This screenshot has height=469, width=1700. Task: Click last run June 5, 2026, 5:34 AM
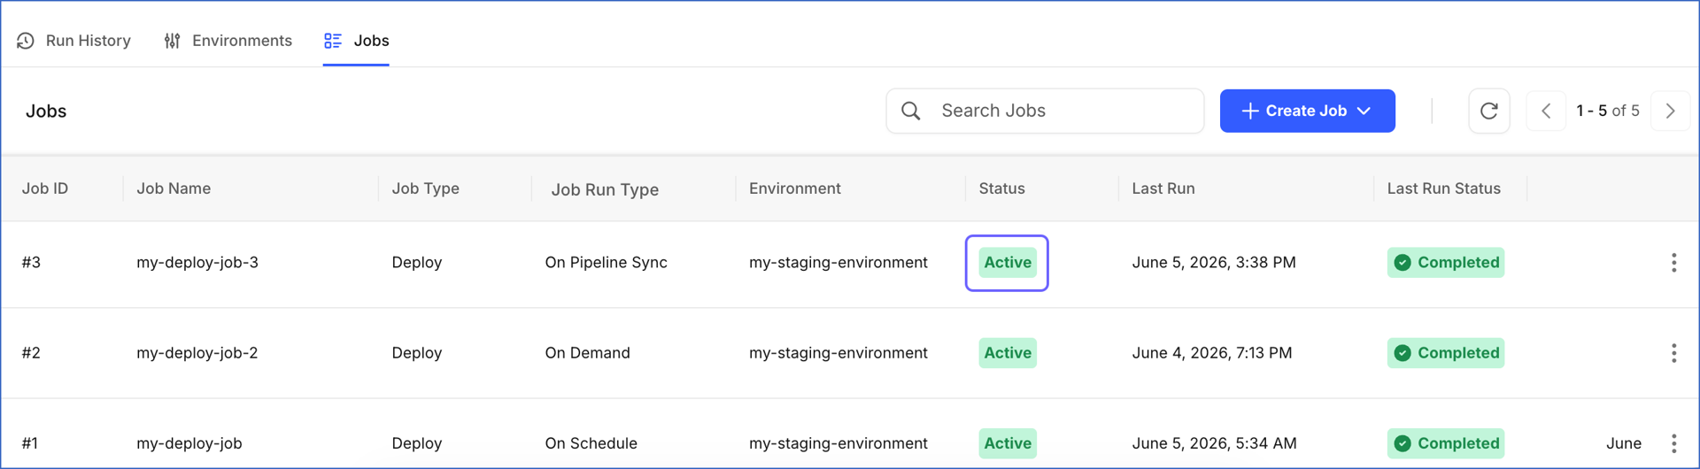pos(1215,443)
